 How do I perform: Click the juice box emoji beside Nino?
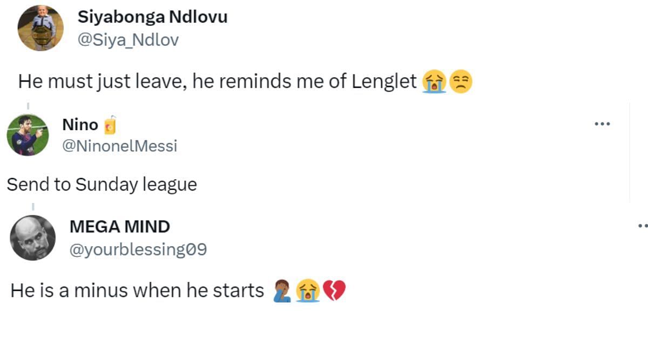pyautogui.click(x=110, y=125)
